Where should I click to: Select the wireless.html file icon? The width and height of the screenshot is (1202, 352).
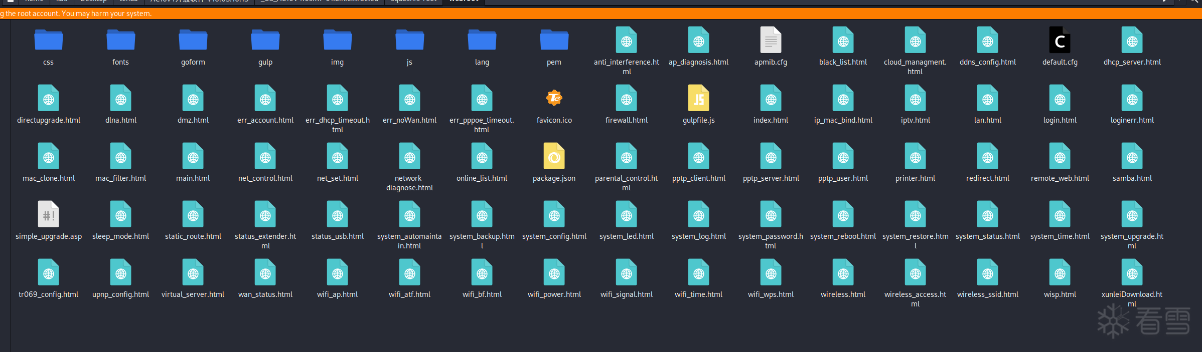point(843,272)
